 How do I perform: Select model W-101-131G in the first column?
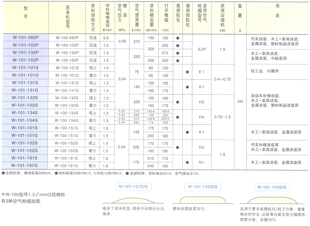click(x=25, y=90)
